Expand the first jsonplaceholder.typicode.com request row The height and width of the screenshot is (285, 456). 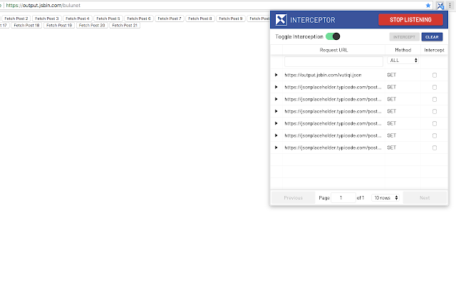(x=276, y=87)
